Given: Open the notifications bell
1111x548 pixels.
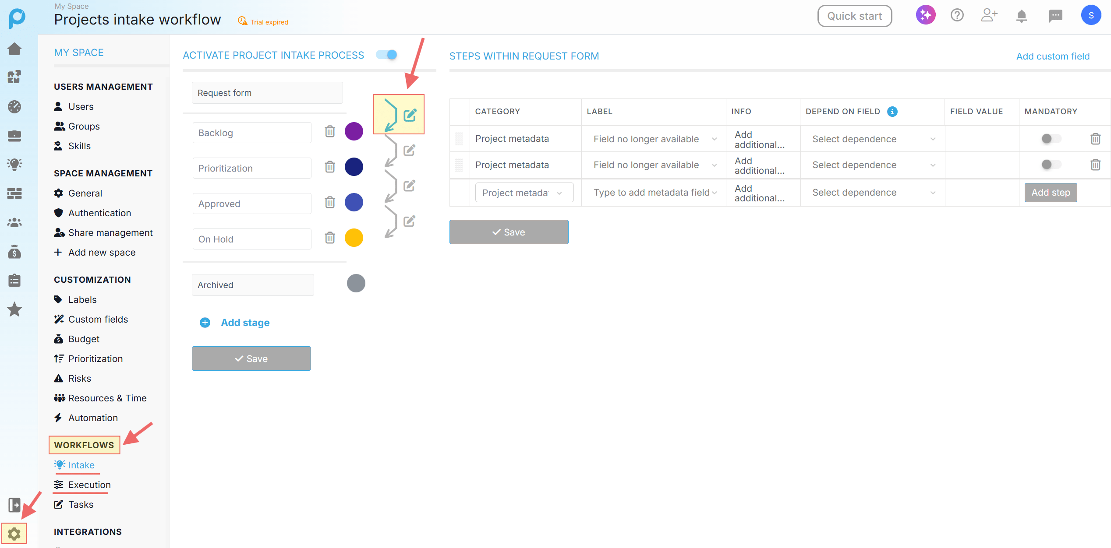Looking at the screenshot, I should coord(1021,16).
